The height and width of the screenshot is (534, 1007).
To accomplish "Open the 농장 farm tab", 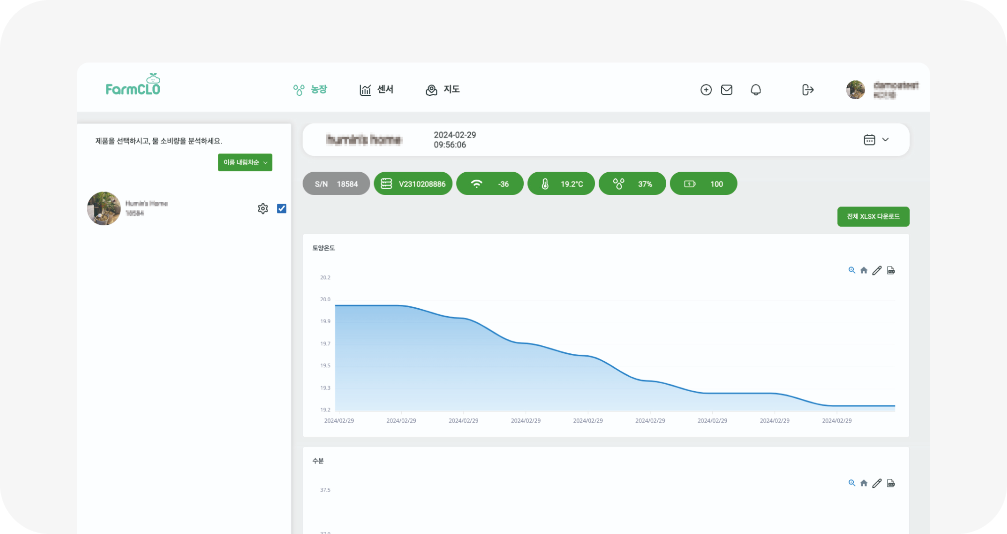I will pos(310,89).
